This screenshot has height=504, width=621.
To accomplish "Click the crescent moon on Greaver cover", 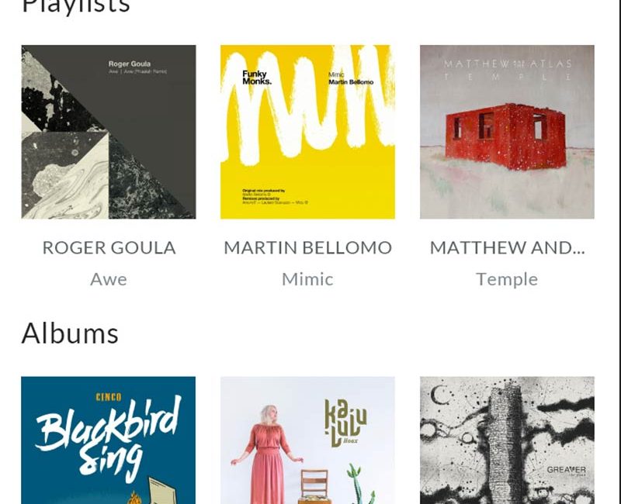I will click(439, 395).
